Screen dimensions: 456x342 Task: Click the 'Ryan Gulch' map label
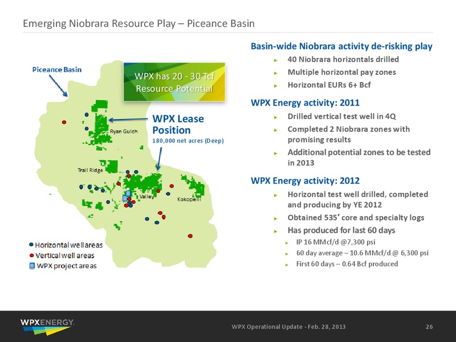click(124, 132)
